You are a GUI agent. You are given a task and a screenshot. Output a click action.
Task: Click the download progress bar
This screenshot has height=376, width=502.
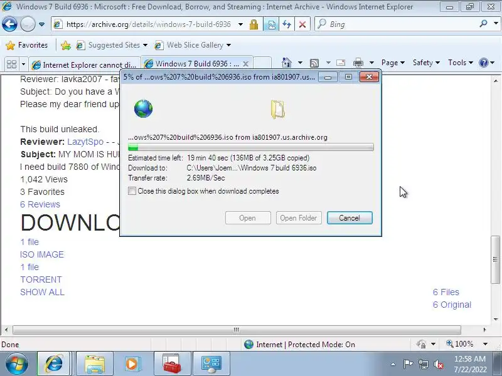pyautogui.click(x=250, y=147)
